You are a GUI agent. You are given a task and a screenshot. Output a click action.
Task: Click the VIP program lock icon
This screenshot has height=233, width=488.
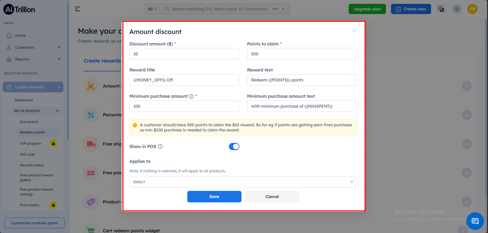[x=53, y=143]
